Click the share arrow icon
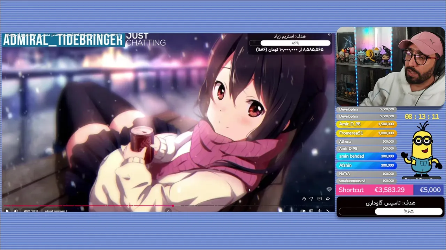This screenshot has width=446, height=250. click(x=328, y=199)
